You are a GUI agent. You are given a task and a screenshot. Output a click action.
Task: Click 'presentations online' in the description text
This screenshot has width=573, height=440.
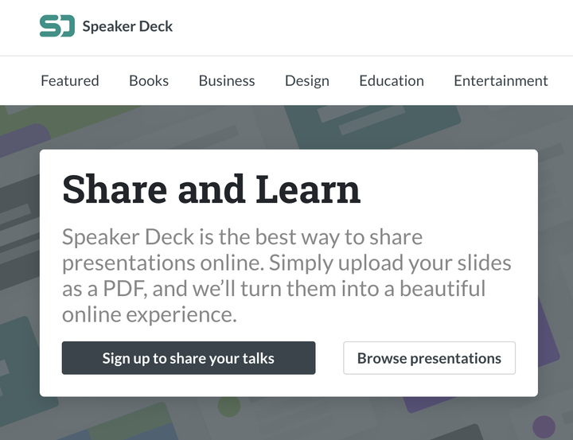[x=162, y=263]
